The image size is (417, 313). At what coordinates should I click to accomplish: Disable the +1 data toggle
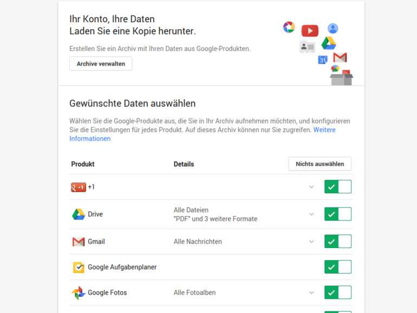[x=338, y=187]
